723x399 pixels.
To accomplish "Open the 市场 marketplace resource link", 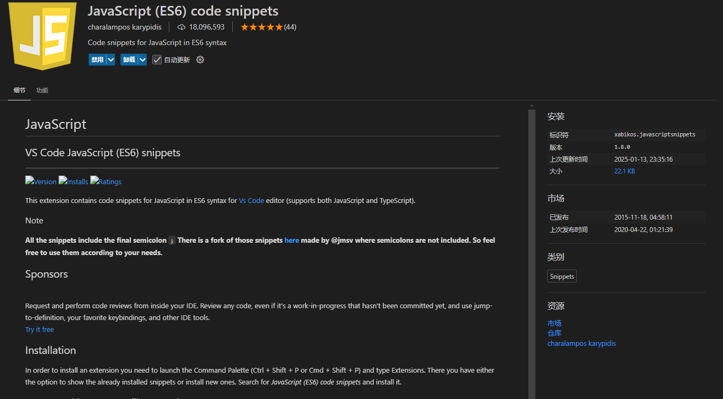I will (x=554, y=323).
